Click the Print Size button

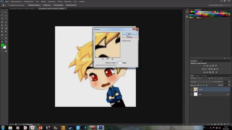71,5
